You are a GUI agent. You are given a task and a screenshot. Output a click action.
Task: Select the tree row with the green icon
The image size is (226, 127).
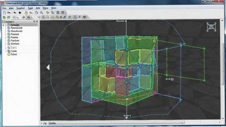click(13, 38)
